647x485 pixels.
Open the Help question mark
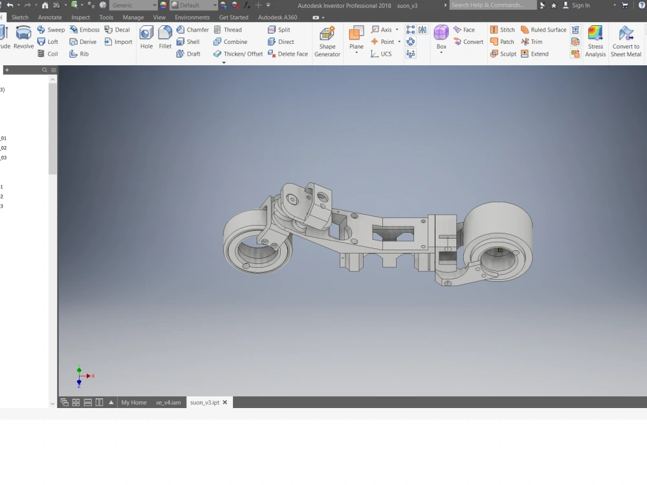click(x=642, y=5)
